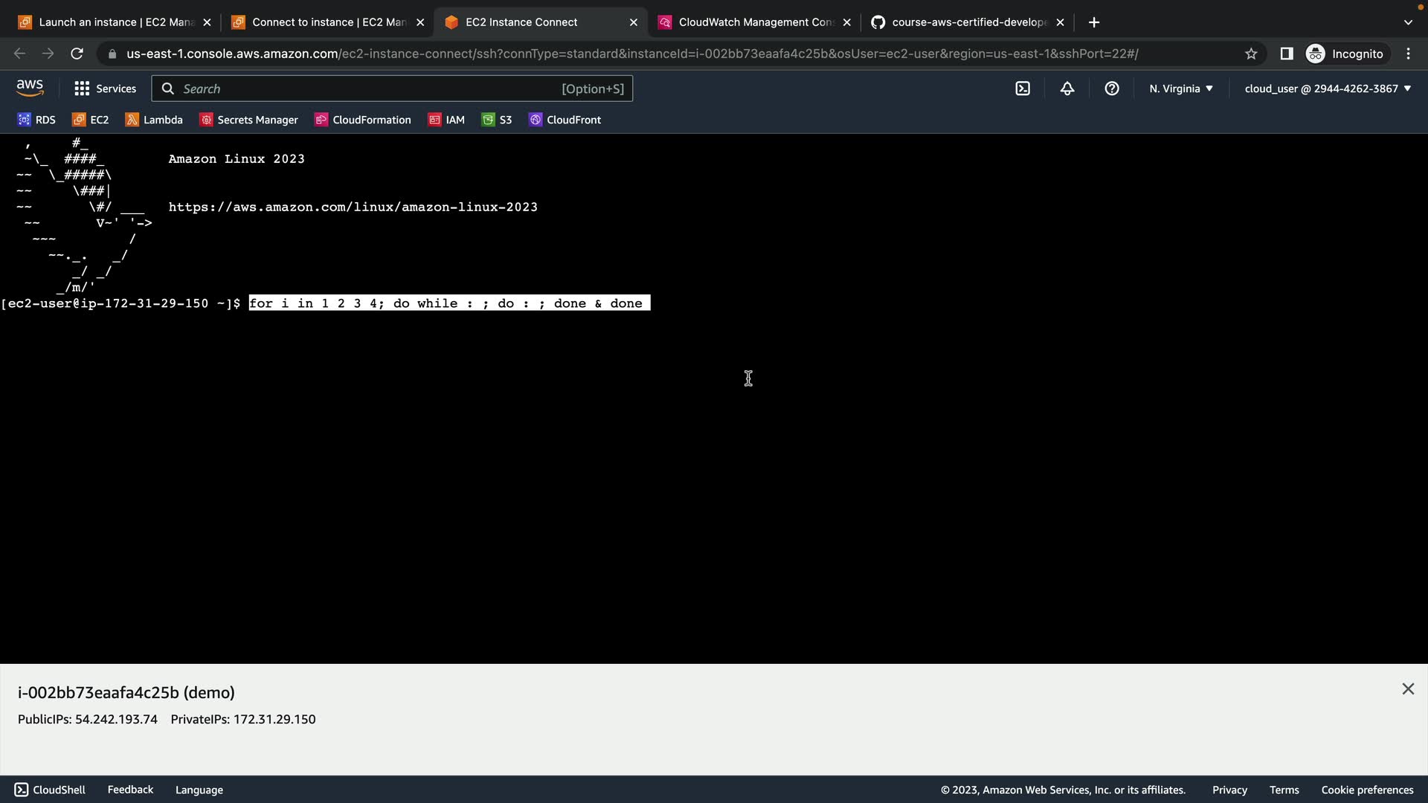This screenshot has width=1428, height=803.
Task: Close the instance info panel with X
Action: pos(1408,689)
